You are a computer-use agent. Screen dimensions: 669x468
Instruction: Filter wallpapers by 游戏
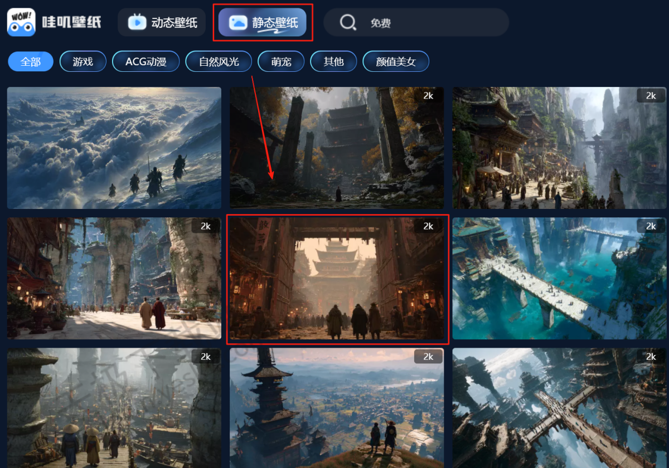[83, 62]
